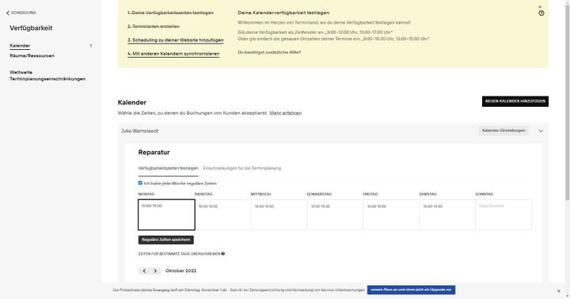The image size is (570, 299).
Task: Close the yellow onboarding banner
Action: click(x=540, y=7)
